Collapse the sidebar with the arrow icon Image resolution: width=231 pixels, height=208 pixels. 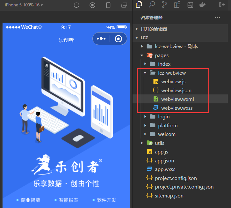[222, 4]
